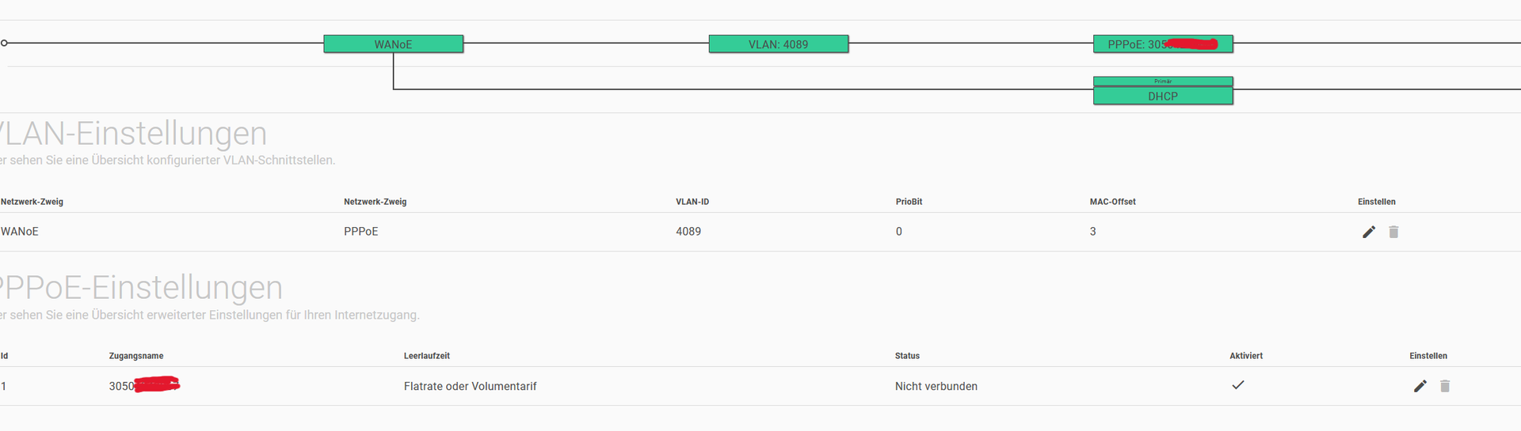Delete PPPoE entry 1 with the trash icon

[x=1445, y=386]
